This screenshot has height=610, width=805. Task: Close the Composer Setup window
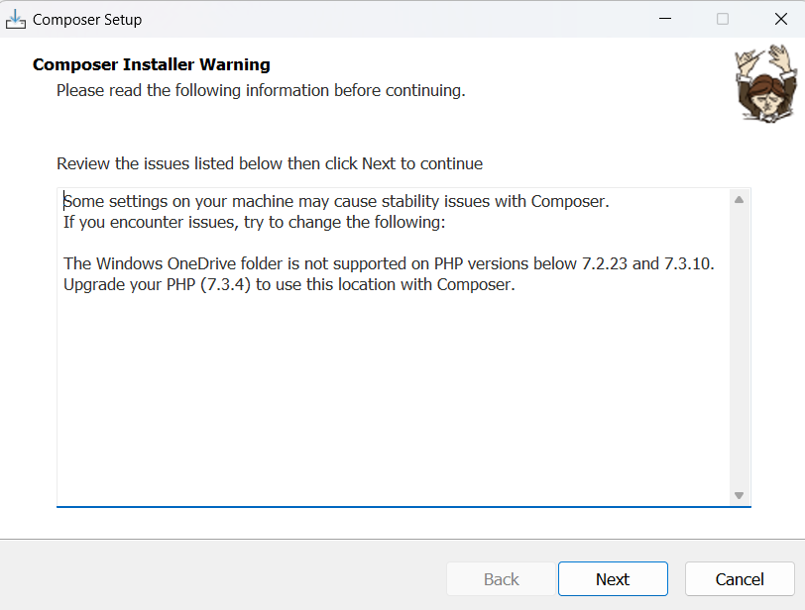pyautogui.click(x=781, y=19)
